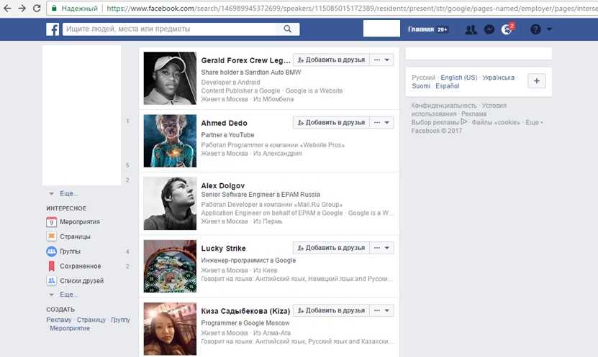Add Gerald Forex Crew as friend
The width and height of the screenshot is (598, 357).
point(331,60)
